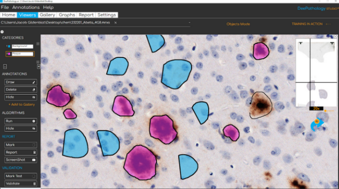The image size is (339, 189).
Task: Generate a Report from the Report section
Action: point(21,152)
